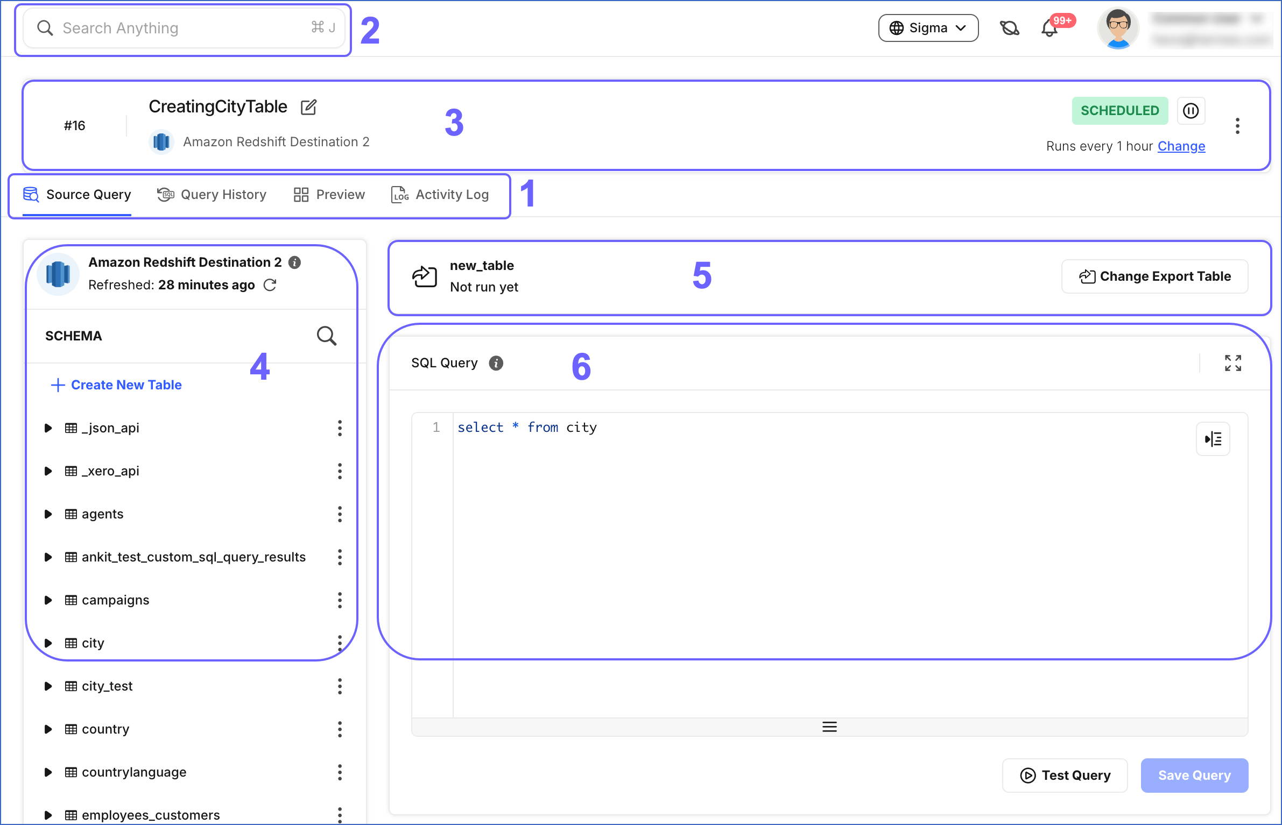Select the _json_api table name
1282x825 pixels.
pos(110,428)
